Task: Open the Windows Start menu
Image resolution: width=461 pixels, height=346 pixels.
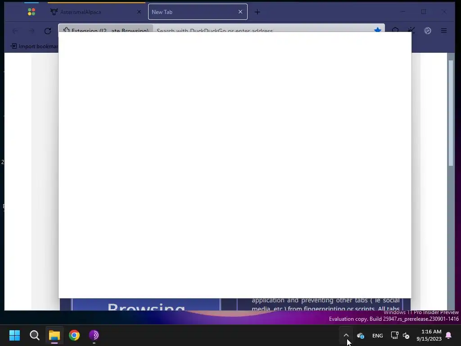Action: click(14, 335)
